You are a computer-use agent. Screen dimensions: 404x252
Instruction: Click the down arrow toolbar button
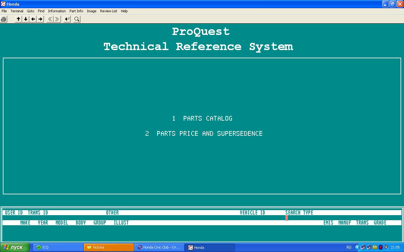tap(26, 19)
